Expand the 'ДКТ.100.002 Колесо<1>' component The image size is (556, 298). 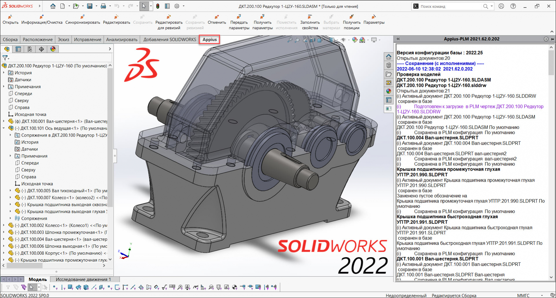pyautogui.click(x=4, y=225)
